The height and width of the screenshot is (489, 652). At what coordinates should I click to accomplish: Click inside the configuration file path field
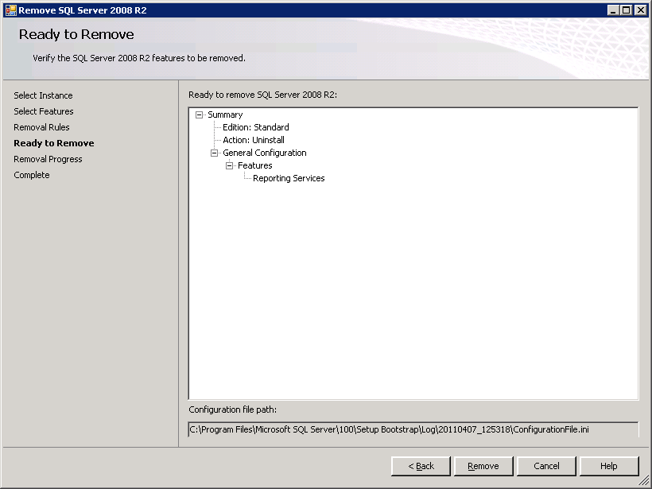click(413, 429)
